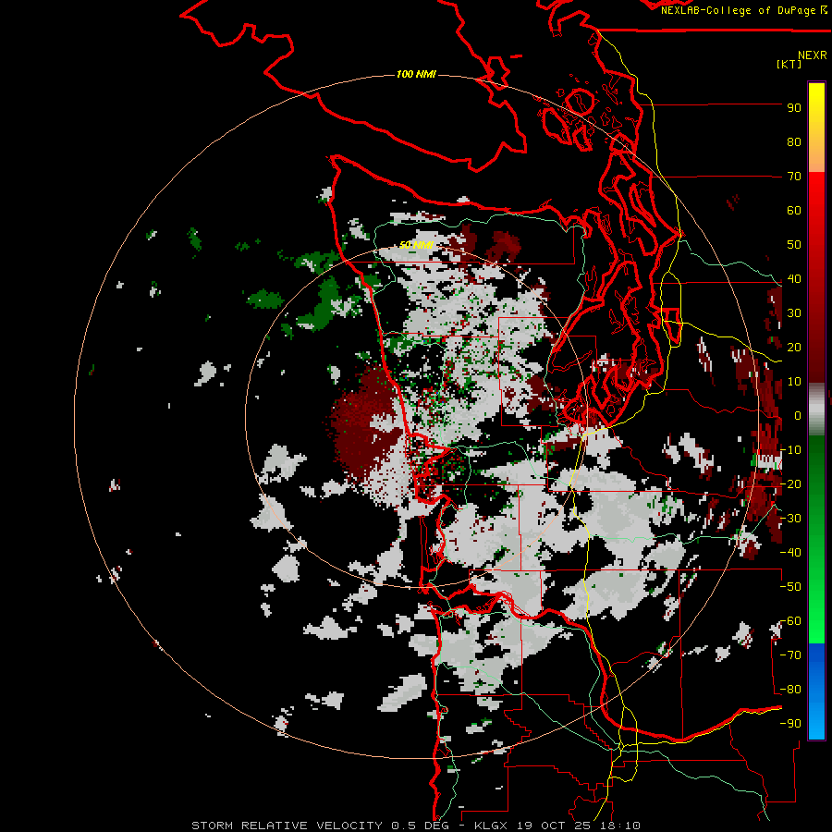The image size is (832, 832).
Task: Click the -20 value on the velocity scale
Action: [790, 484]
